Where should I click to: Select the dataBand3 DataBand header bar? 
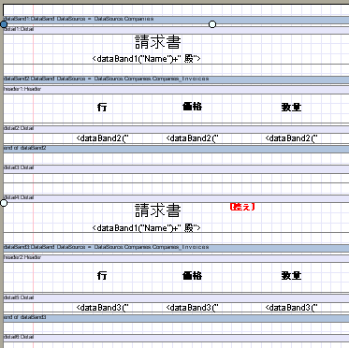coord(176,247)
